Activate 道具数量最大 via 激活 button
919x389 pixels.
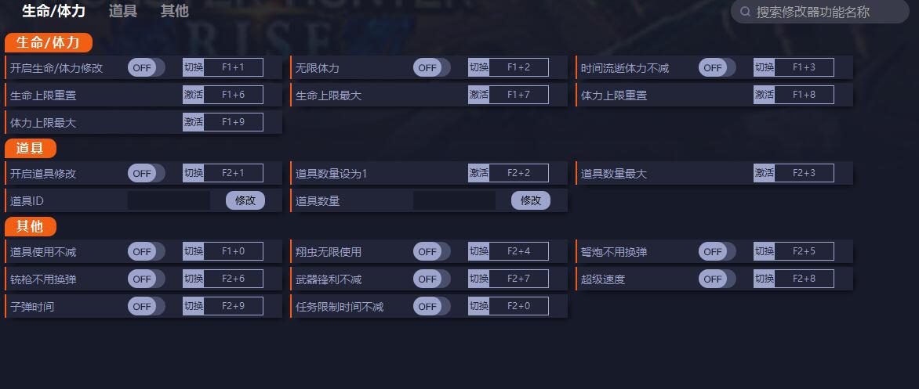click(764, 174)
